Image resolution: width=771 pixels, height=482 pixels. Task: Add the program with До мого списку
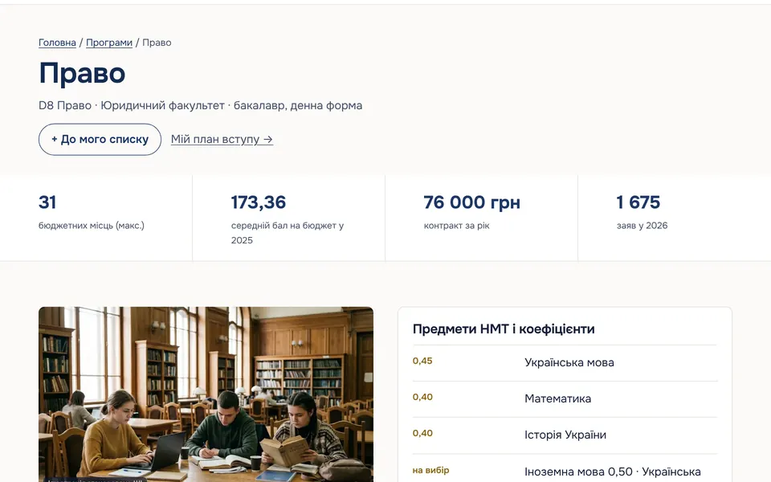(100, 139)
